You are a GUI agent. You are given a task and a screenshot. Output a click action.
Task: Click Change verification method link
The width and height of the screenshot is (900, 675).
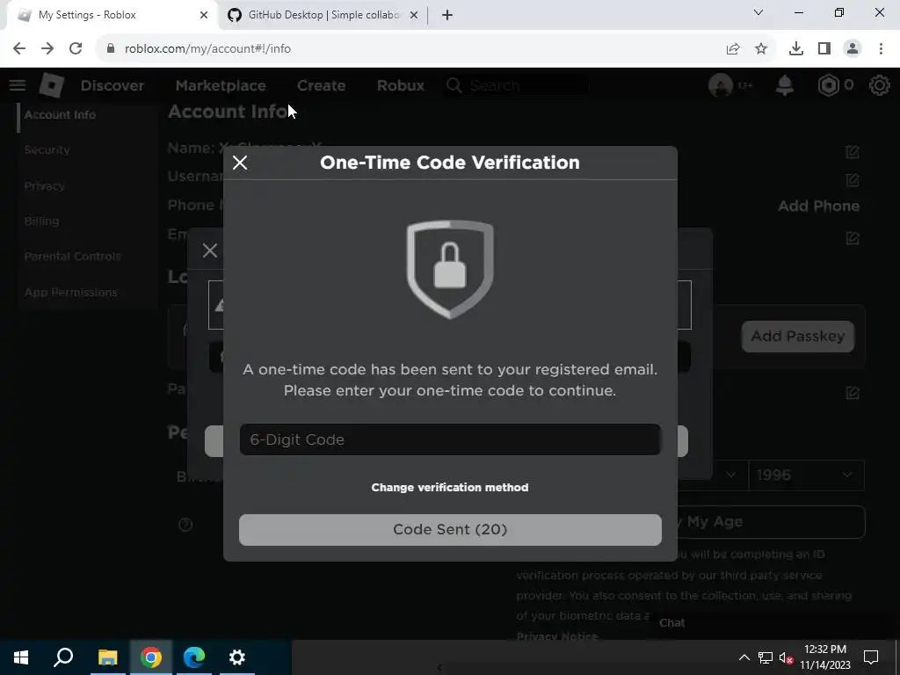pyautogui.click(x=450, y=487)
